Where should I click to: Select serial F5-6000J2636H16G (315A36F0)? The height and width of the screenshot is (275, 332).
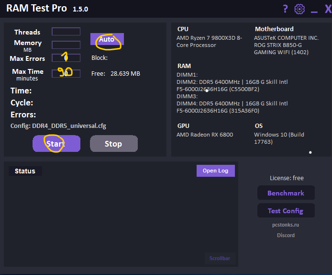pyautogui.click(x=218, y=111)
